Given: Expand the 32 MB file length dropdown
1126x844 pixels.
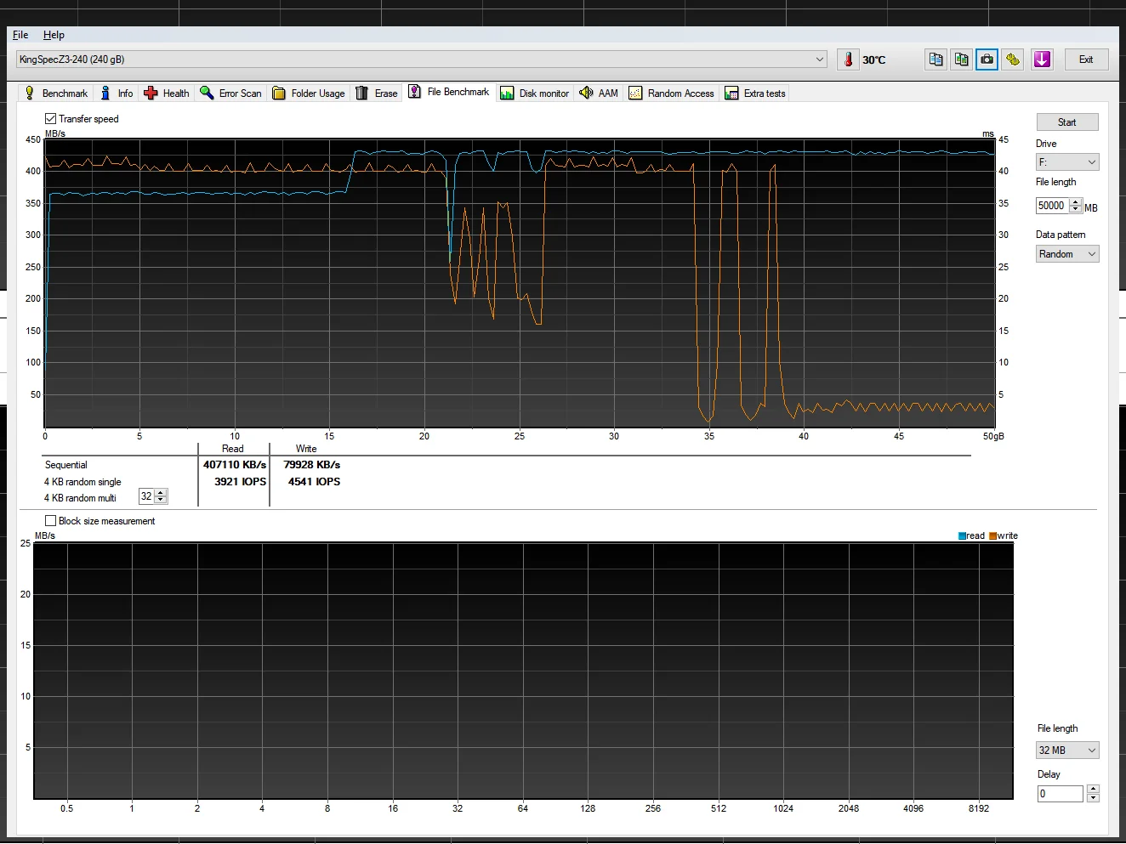Looking at the screenshot, I should tap(1067, 751).
